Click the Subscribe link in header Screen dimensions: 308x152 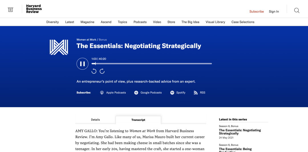(x=257, y=12)
